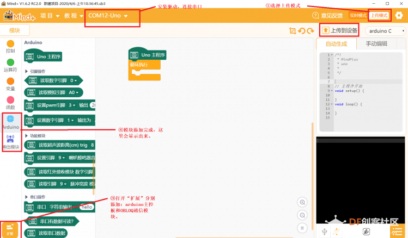This screenshot has height=238, width=408.
Task: Zoom out on the workspace canvas
Action: coord(302,215)
